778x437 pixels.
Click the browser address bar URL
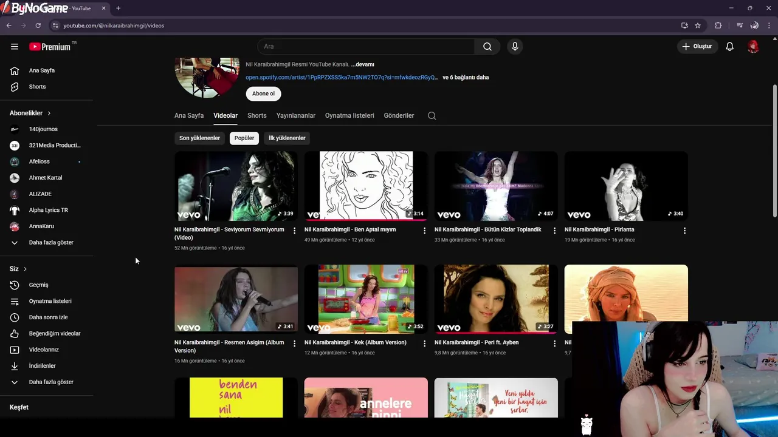pyautogui.click(x=114, y=25)
